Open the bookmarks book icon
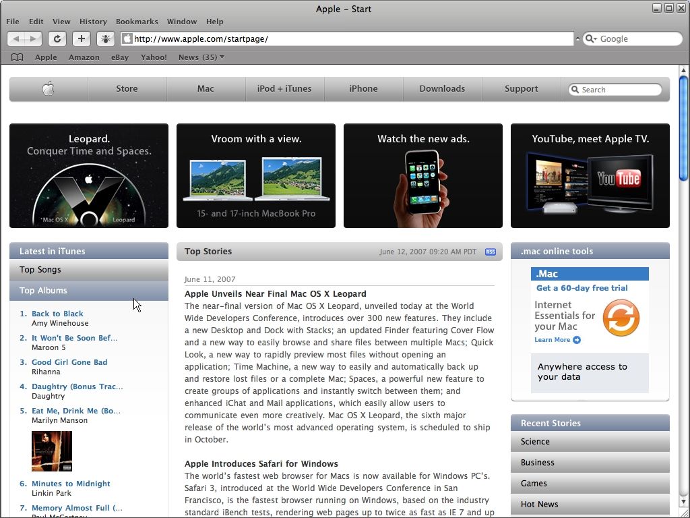The image size is (690, 518). pyautogui.click(x=18, y=57)
